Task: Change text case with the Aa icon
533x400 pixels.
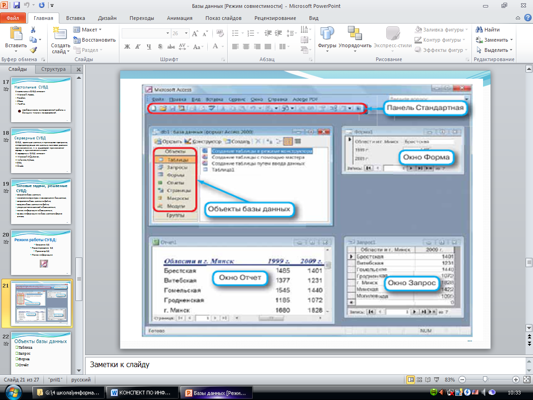Action: tap(197, 47)
